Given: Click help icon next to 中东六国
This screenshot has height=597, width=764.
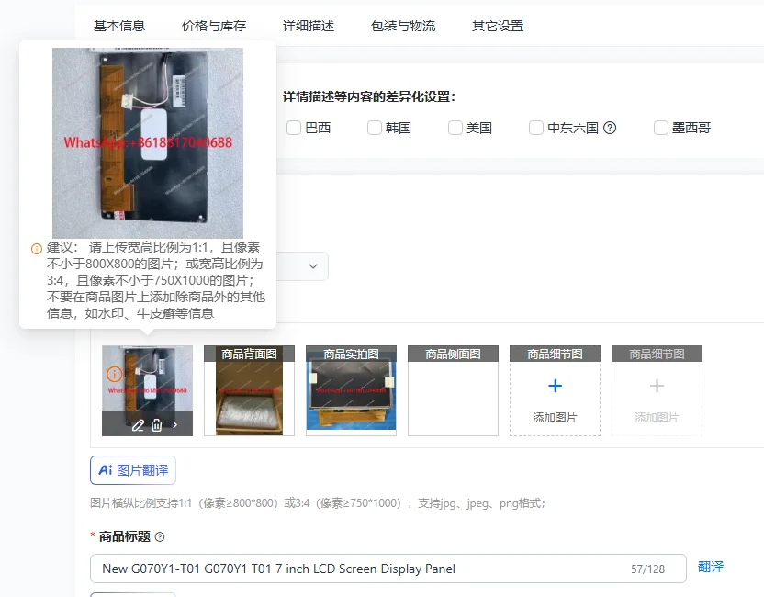Looking at the screenshot, I should [610, 129].
